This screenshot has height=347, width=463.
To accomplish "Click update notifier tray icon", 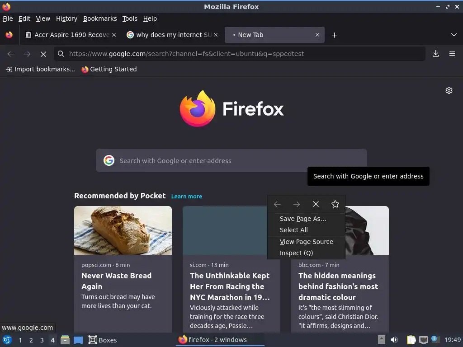I will coord(435,339).
